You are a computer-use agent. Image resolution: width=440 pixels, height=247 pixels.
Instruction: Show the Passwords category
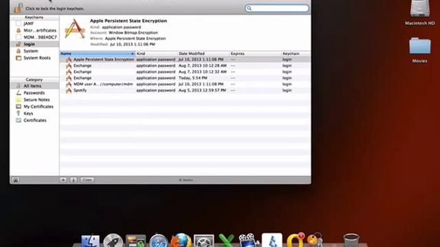coord(30,93)
